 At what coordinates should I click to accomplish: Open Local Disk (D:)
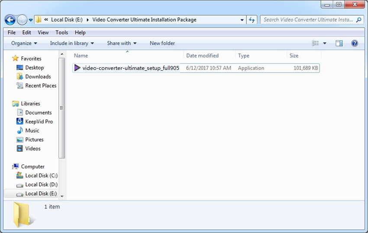pos(41,185)
